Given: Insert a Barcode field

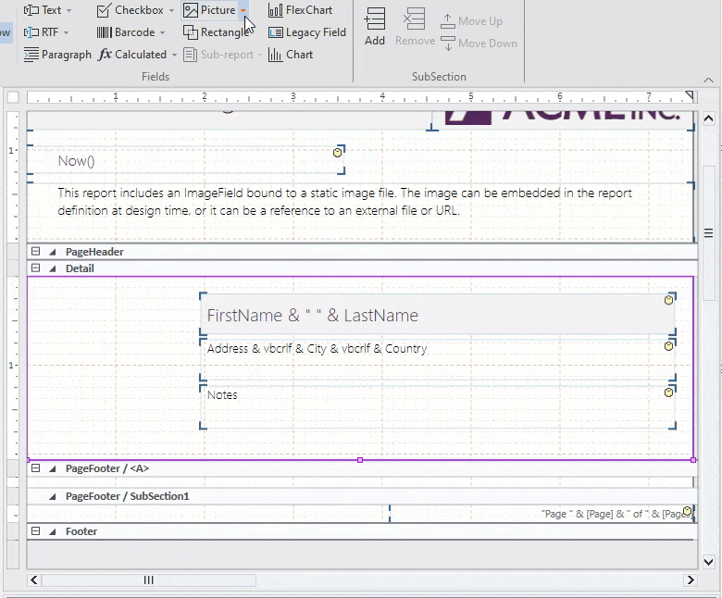Looking at the screenshot, I should tap(126, 32).
